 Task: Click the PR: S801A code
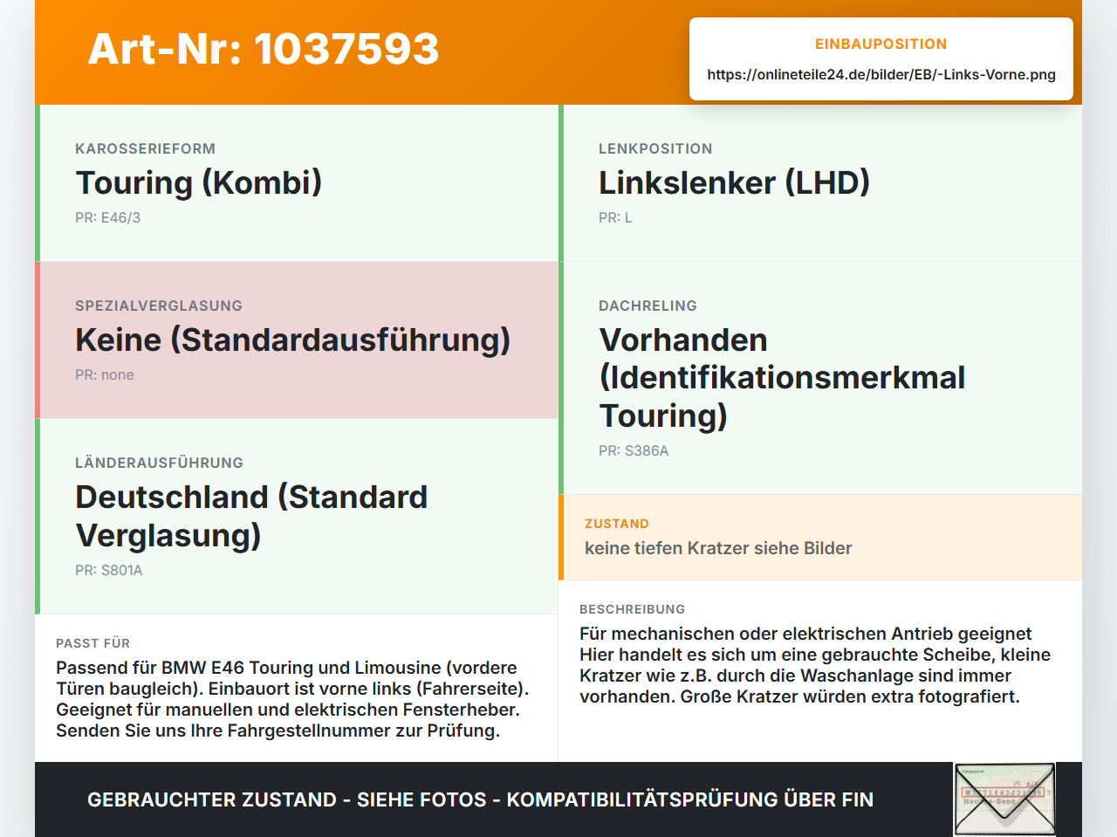[109, 571]
